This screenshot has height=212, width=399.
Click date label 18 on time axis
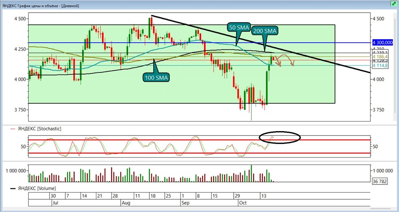(x=153, y=196)
